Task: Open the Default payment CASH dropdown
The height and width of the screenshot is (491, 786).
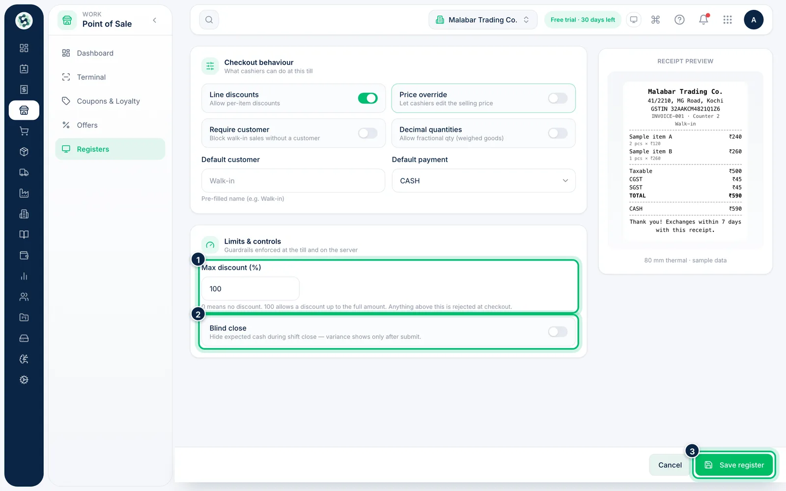Action: click(483, 181)
